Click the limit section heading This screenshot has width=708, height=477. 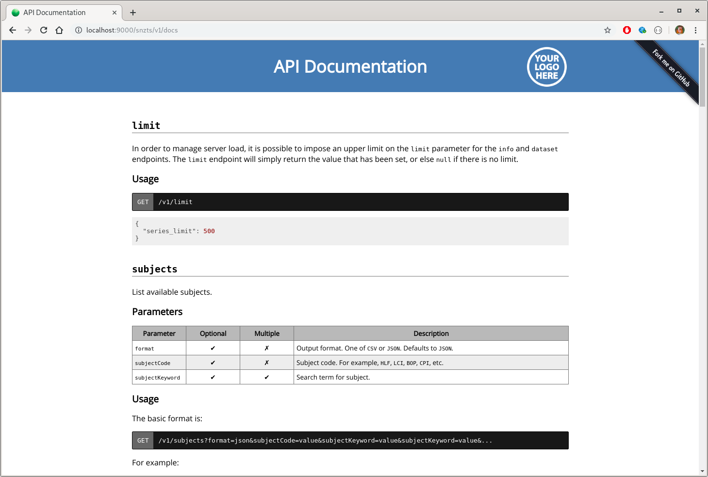[146, 126]
